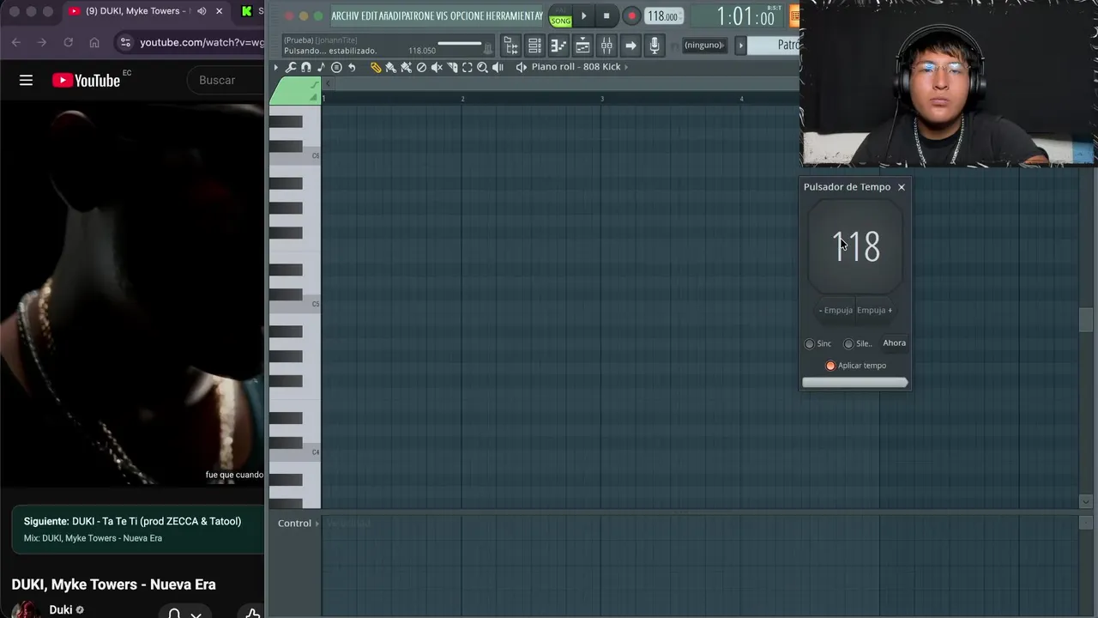The image size is (1098, 618).
Task: Choose the dashed-square Select tool
Action: coord(468,67)
